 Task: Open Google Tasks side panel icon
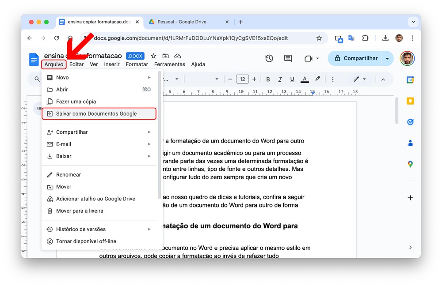coord(410,122)
